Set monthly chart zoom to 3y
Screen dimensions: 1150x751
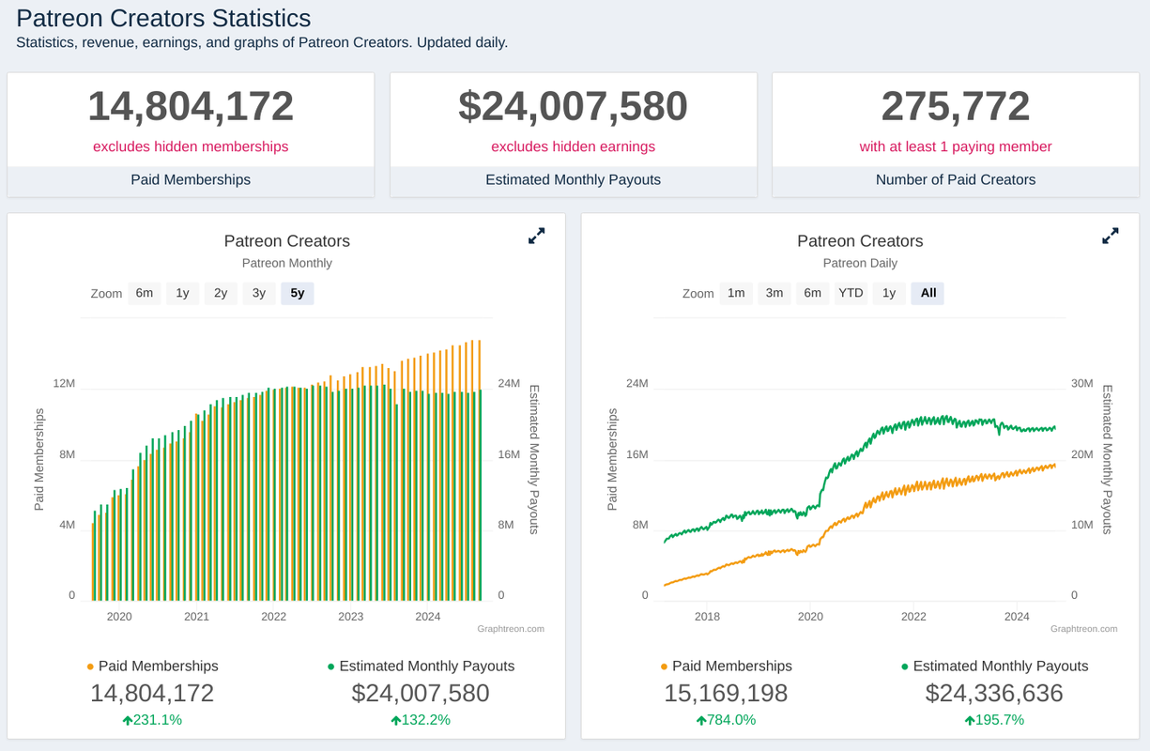[x=259, y=293]
